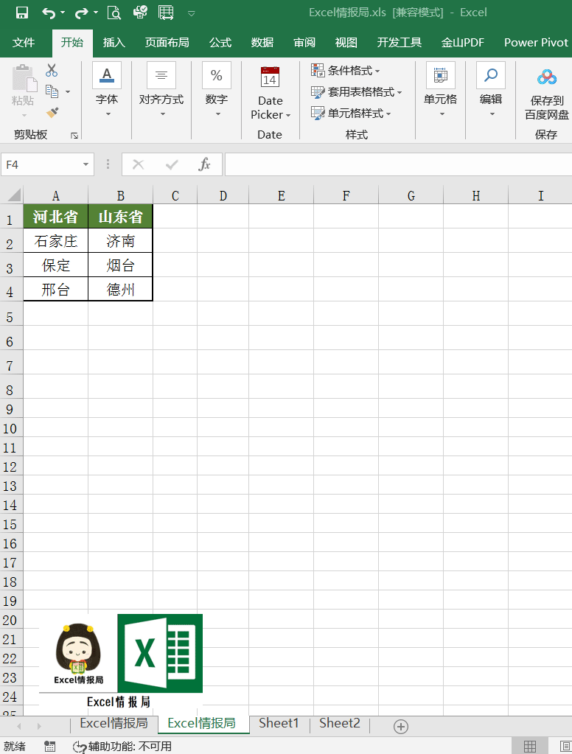The width and height of the screenshot is (572, 754).
Task: Select cell containing 邢台
Action: 56,289
